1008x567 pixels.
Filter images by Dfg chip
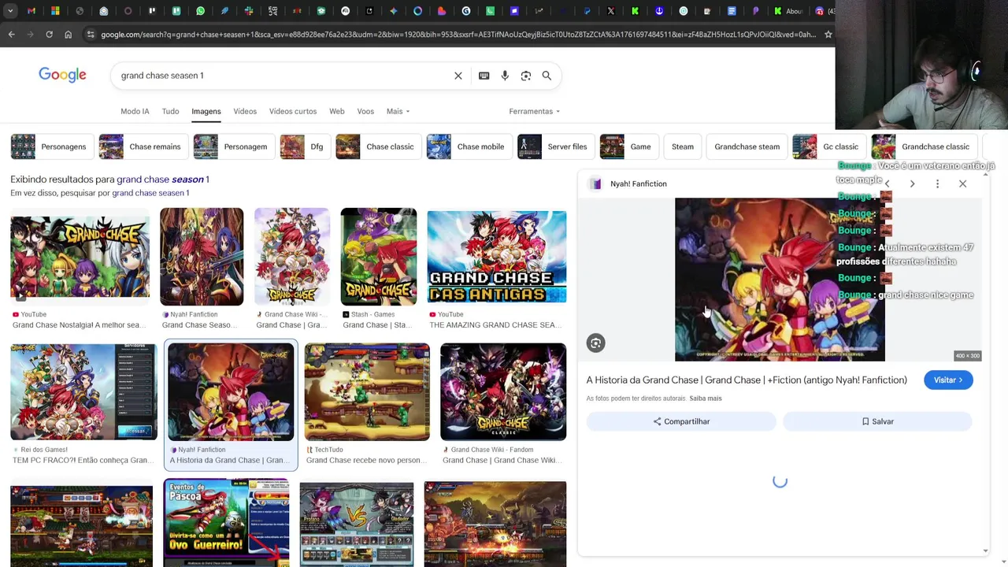click(x=304, y=146)
